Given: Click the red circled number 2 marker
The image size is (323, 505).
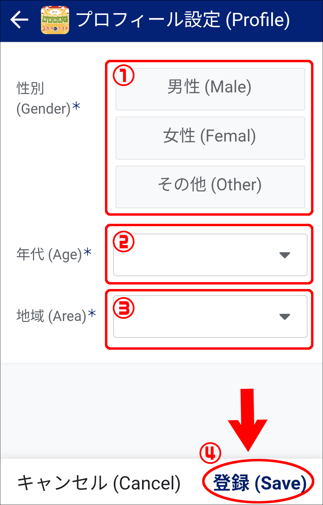Looking at the screenshot, I should (x=124, y=241).
